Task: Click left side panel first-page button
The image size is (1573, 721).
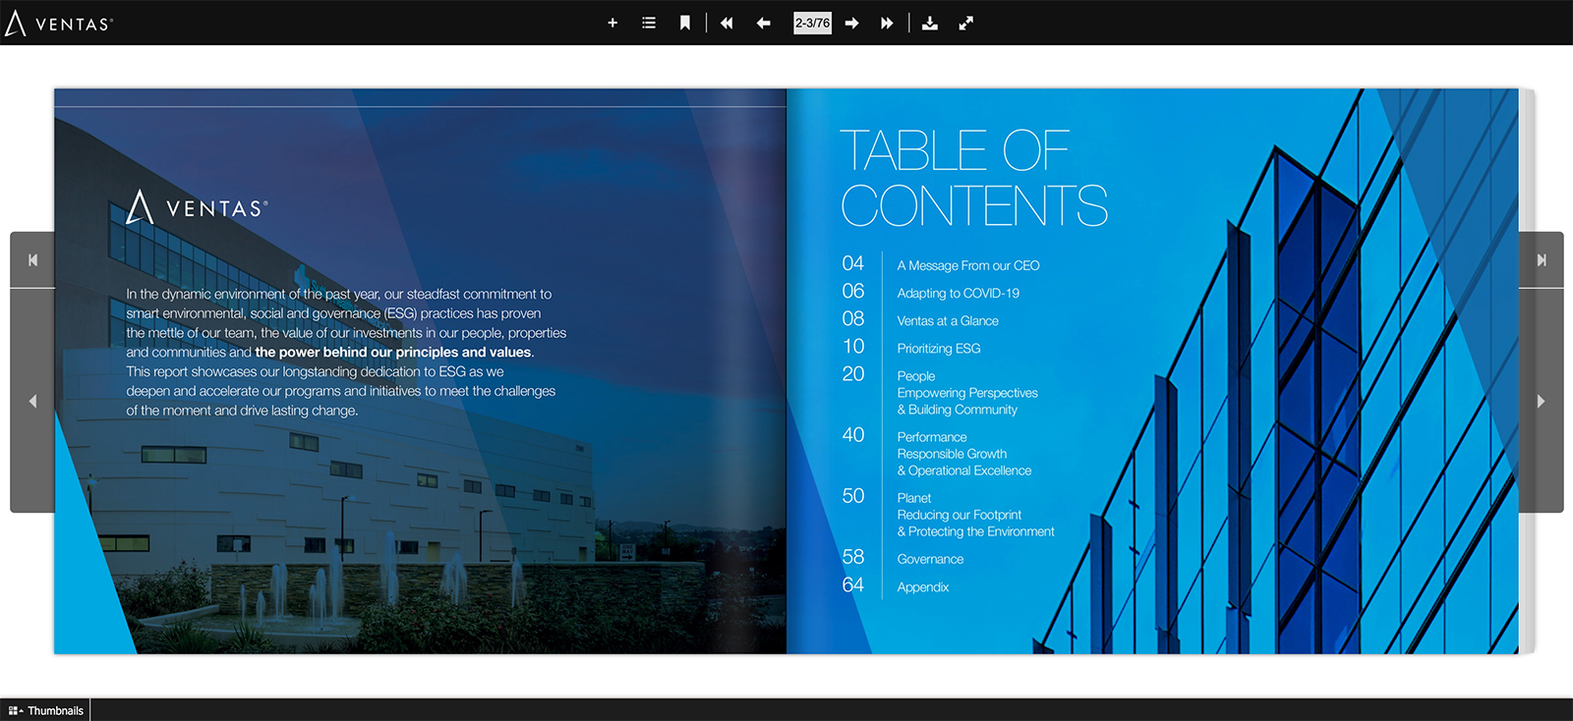Action: pos(32,260)
